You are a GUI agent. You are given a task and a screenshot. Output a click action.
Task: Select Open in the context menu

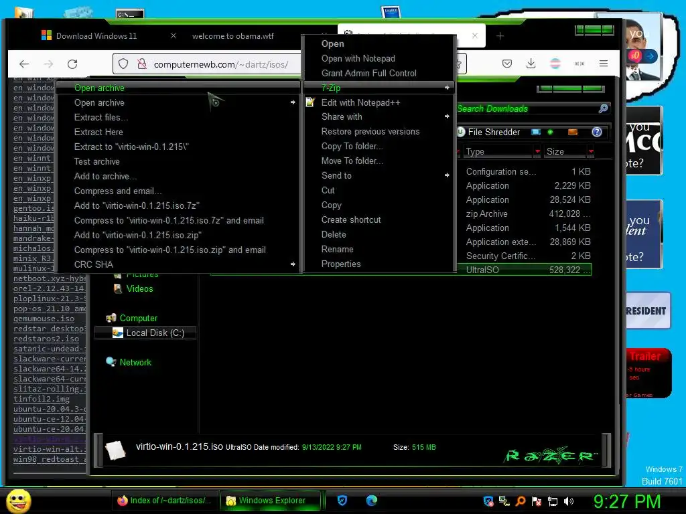[x=379, y=44]
